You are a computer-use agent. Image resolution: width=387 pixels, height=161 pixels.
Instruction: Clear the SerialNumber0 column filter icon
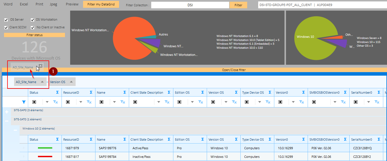[x=377, y=102]
